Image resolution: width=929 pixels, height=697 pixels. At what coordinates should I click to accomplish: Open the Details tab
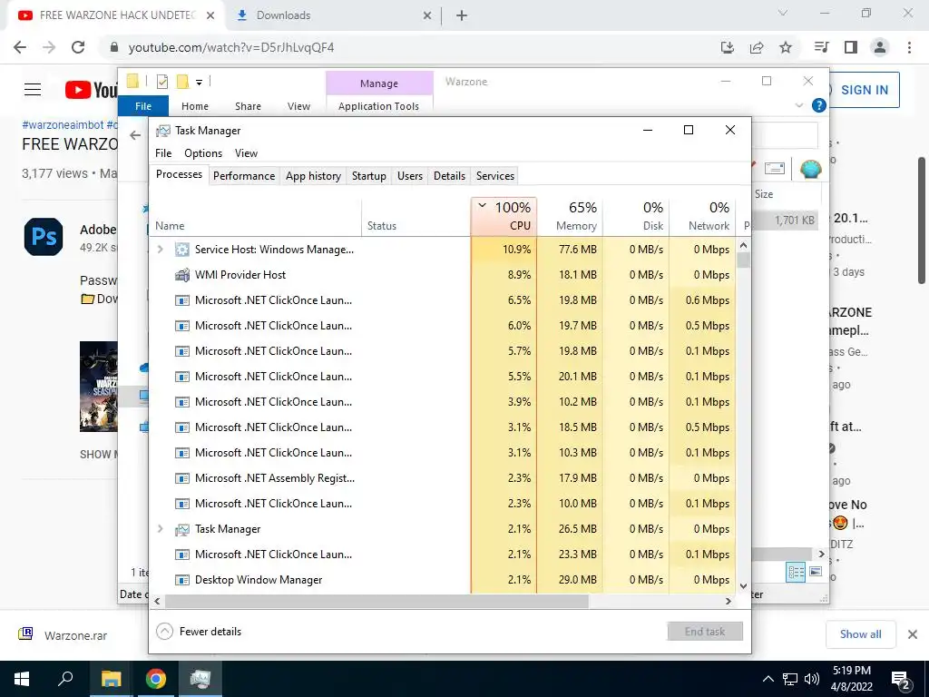coord(450,176)
